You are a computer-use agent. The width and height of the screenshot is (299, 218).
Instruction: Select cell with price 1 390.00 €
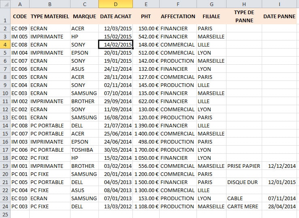pyautogui.click(x=146, y=125)
